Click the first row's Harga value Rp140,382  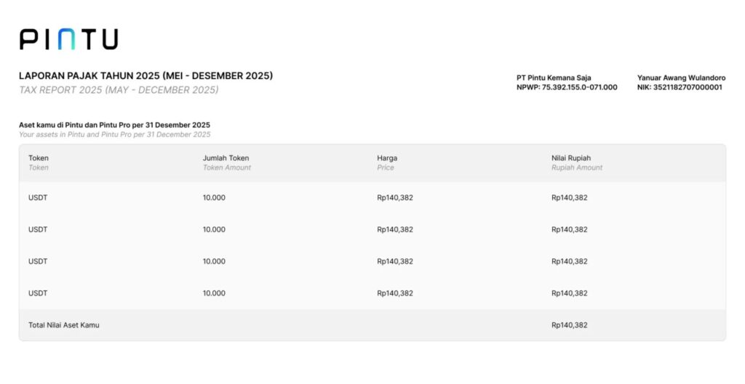point(395,197)
